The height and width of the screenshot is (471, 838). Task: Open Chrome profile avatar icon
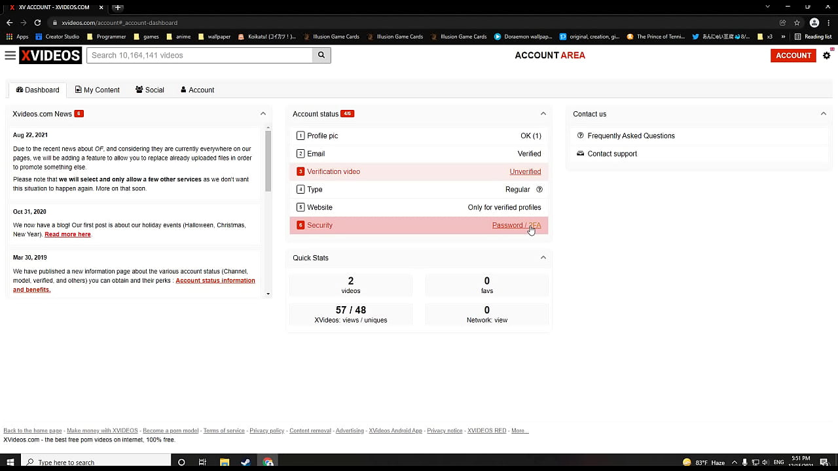pyautogui.click(x=814, y=23)
